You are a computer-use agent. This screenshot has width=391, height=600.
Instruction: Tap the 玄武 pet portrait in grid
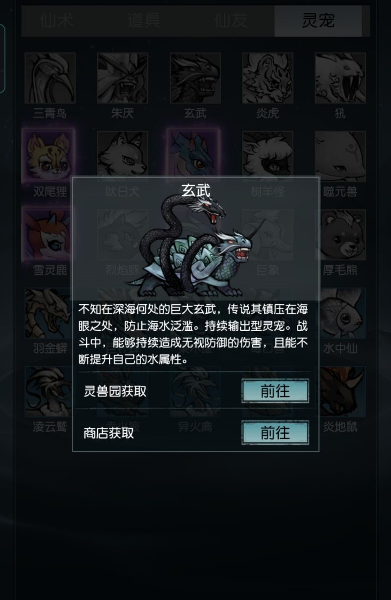pyautogui.click(x=195, y=78)
